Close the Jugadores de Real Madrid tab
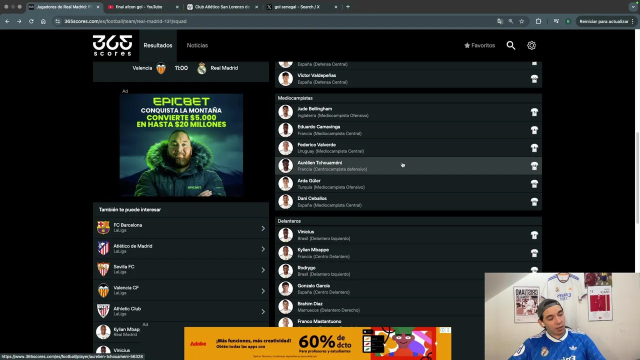The height and width of the screenshot is (360, 640). [x=97, y=7]
